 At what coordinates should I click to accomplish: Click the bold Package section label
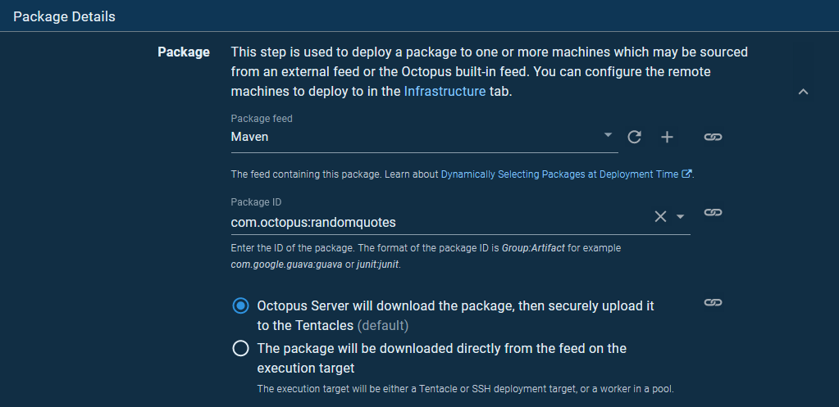click(x=184, y=52)
